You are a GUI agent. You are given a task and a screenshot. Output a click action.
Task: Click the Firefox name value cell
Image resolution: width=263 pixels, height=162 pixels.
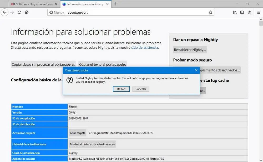point(158,107)
